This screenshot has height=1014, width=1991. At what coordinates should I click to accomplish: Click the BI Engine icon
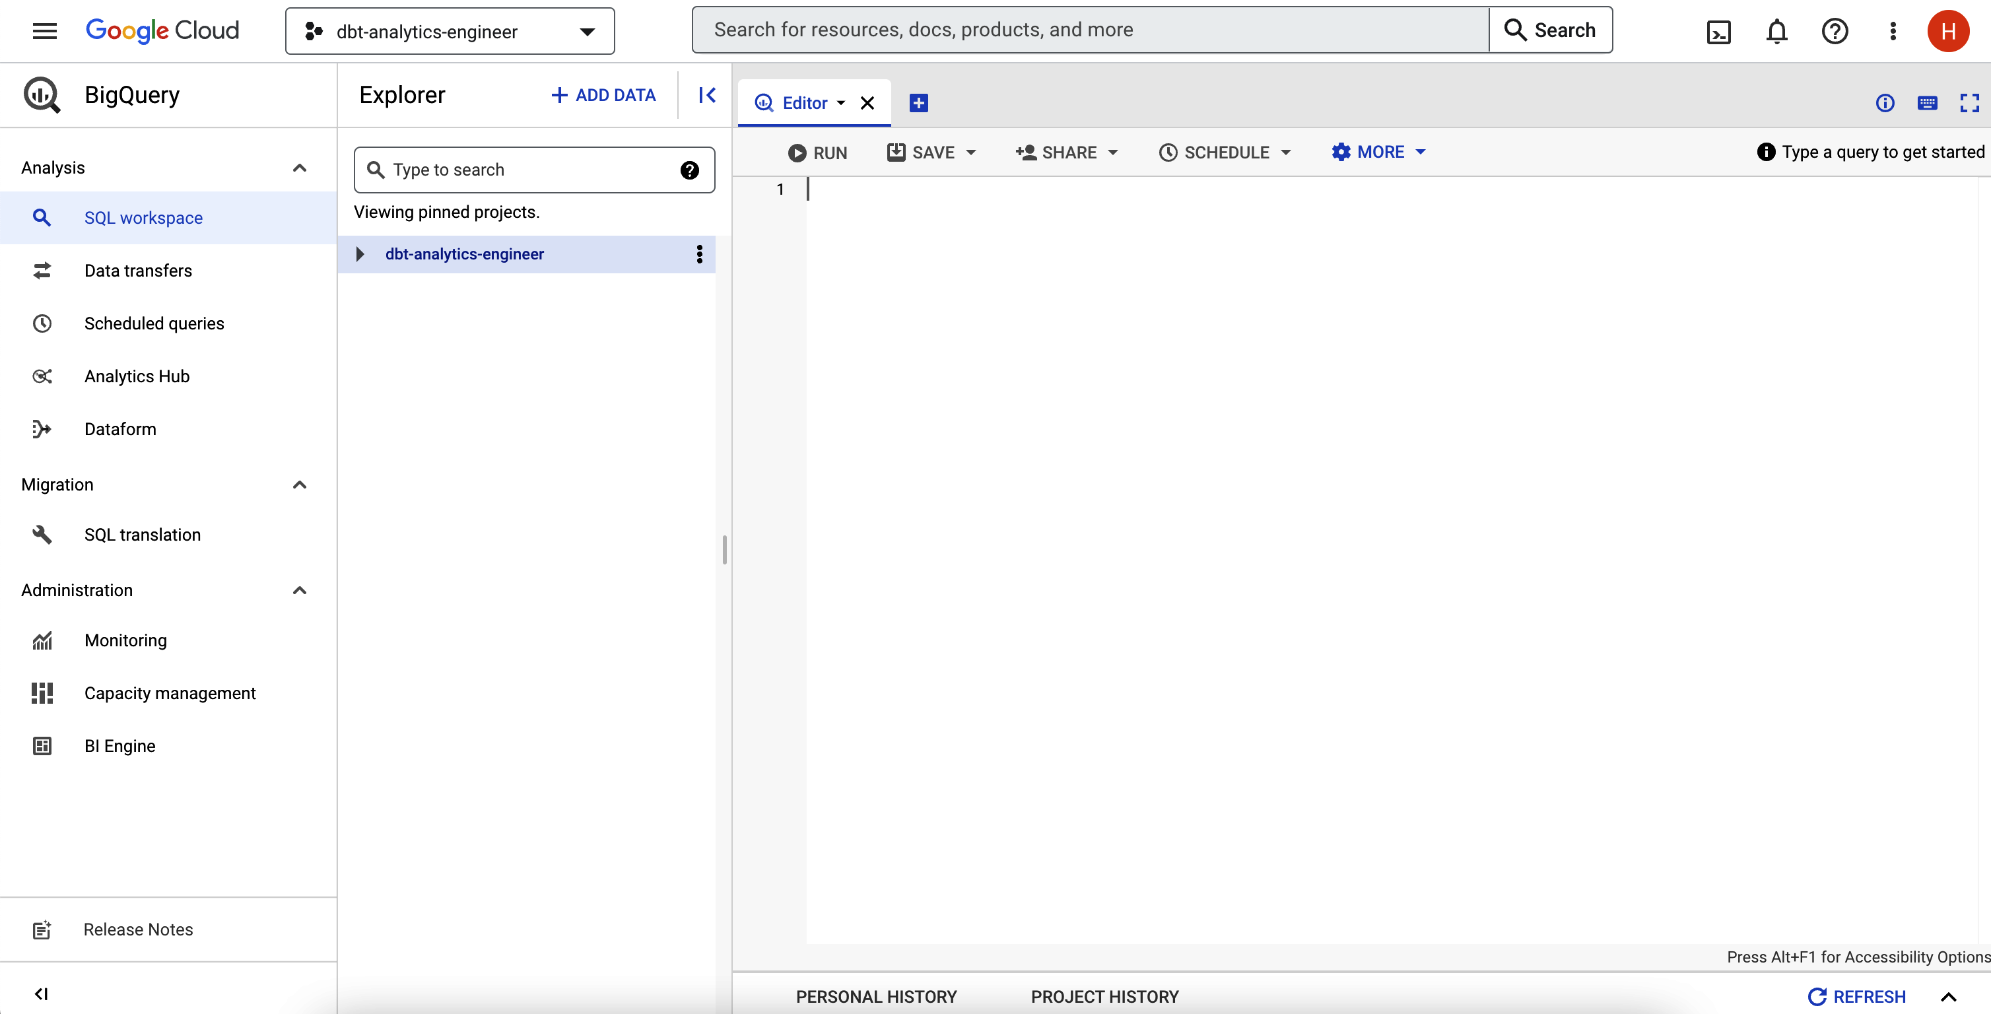tap(42, 745)
